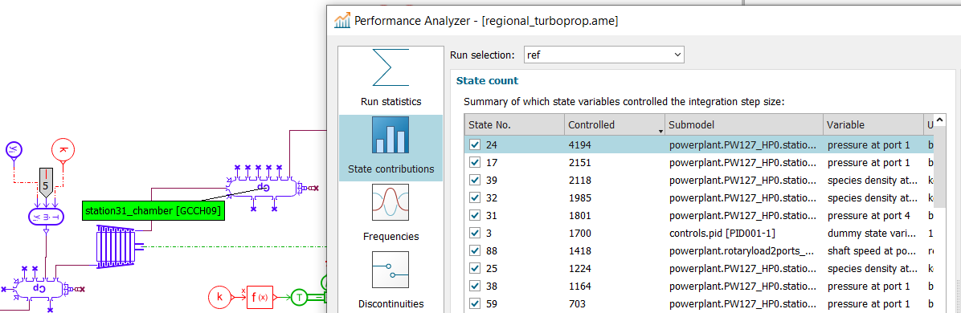This screenshot has height=313, width=961.
Task: Select the green T sensor circle
Action: (x=299, y=297)
